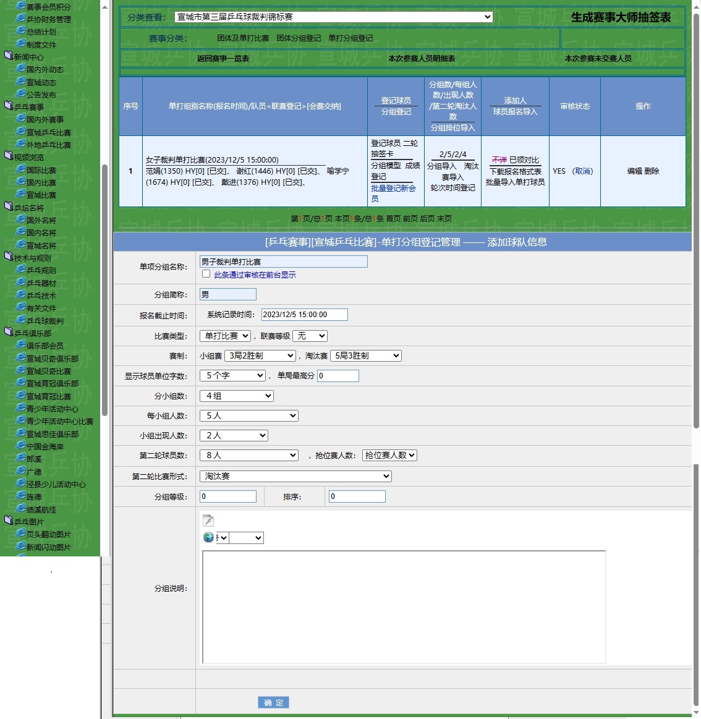Click the left sidebar vertical scrollbar
The image size is (701, 719).
tap(104, 291)
